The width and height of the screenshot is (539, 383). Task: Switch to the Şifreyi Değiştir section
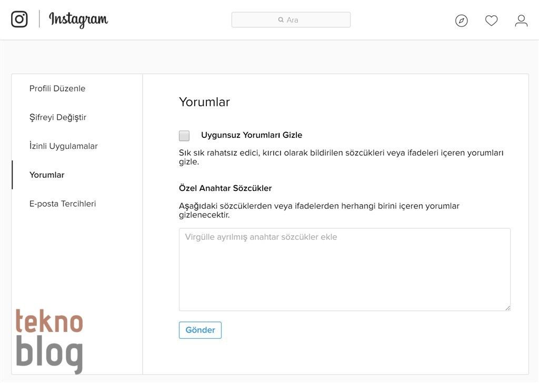pyautogui.click(x=58, y=117)
